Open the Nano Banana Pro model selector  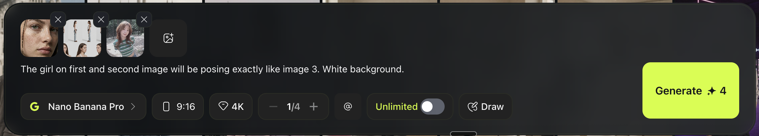pyautogui.click(x=83, y=107)
